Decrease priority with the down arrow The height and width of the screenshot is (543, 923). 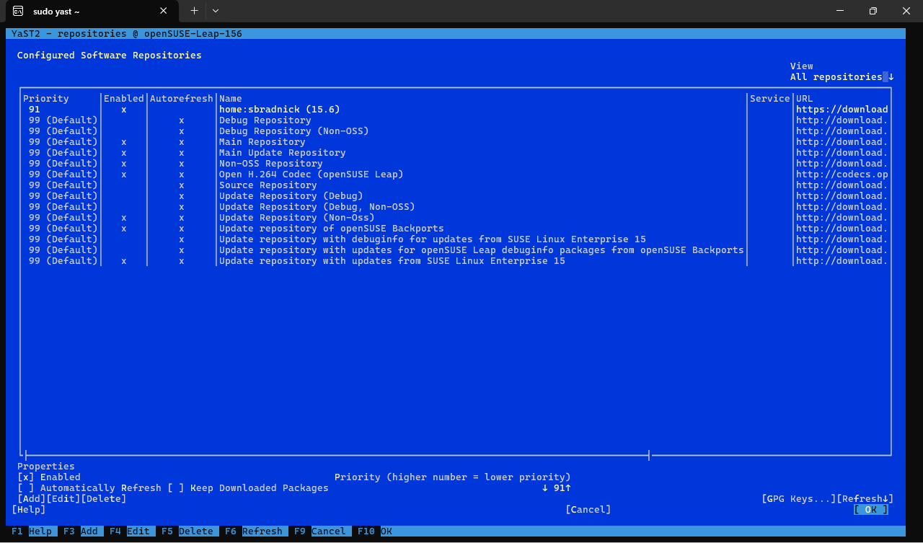[545, 488]
